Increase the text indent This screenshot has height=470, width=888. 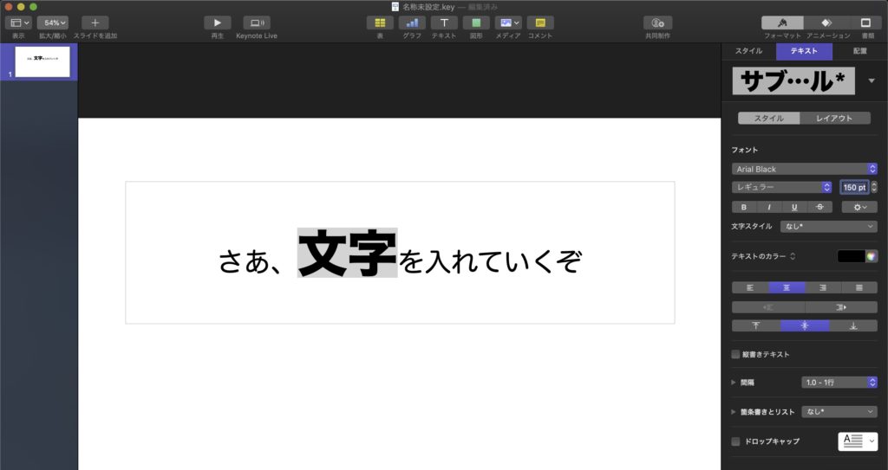click(841, 307)
